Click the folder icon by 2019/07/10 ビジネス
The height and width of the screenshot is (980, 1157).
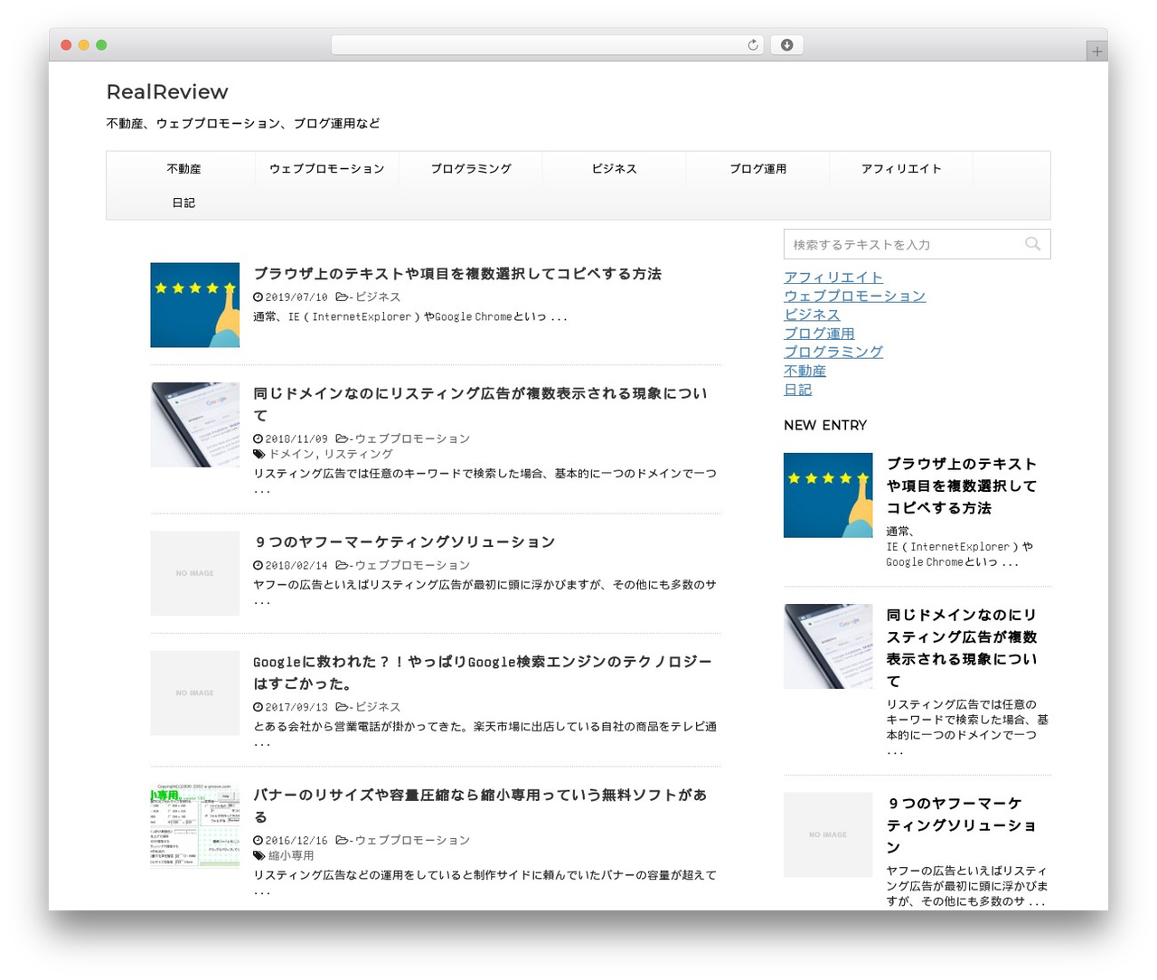click(342, 297)
